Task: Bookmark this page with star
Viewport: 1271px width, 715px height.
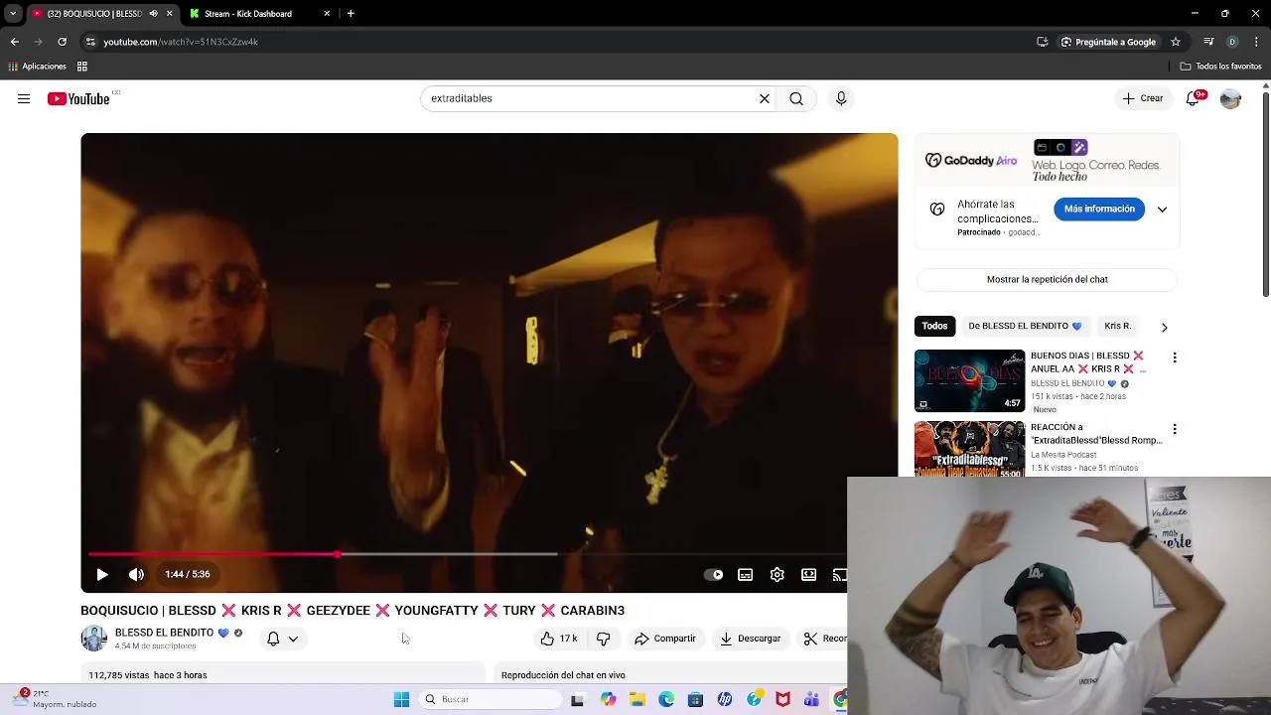Action: click(1176, 42)
